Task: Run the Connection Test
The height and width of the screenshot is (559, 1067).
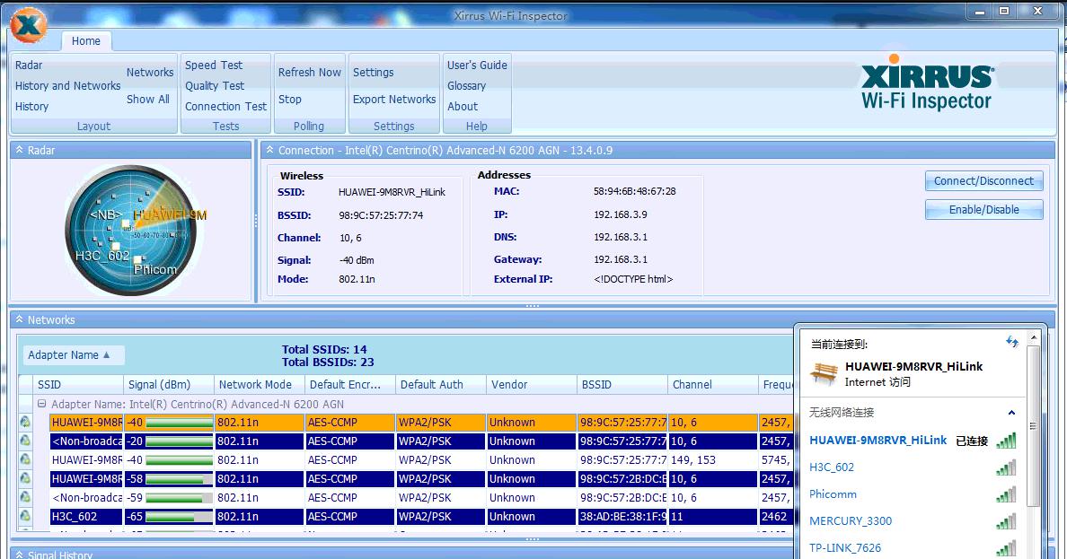Action: coord(226,106)
